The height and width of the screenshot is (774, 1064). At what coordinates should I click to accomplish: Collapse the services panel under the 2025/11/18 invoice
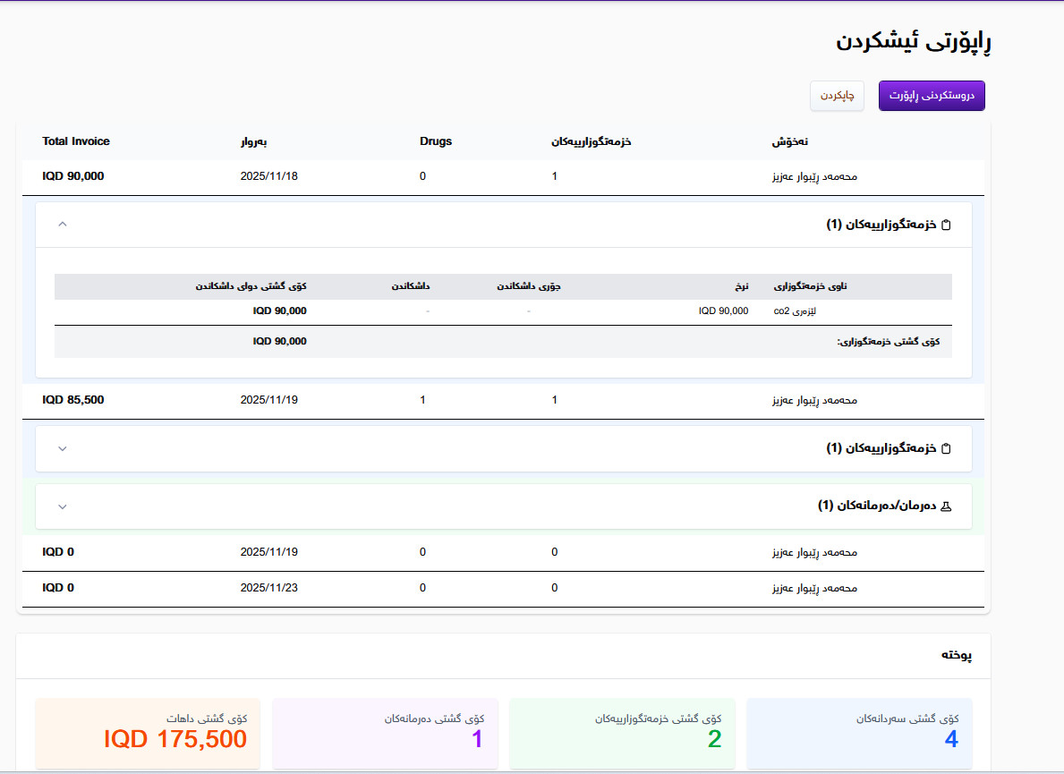[63, 225]
